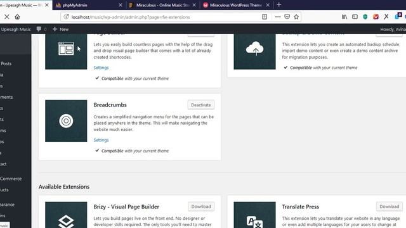
Task: Stop loading page with X button
Action: [x=7, y=17]
